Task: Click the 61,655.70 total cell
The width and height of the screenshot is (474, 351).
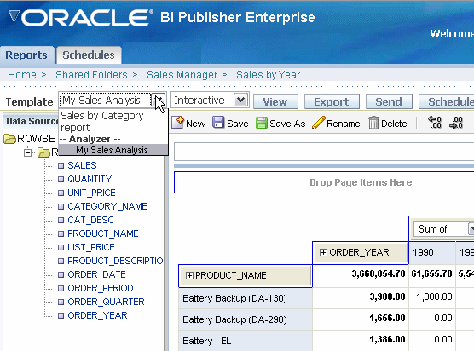Action: 431,274
